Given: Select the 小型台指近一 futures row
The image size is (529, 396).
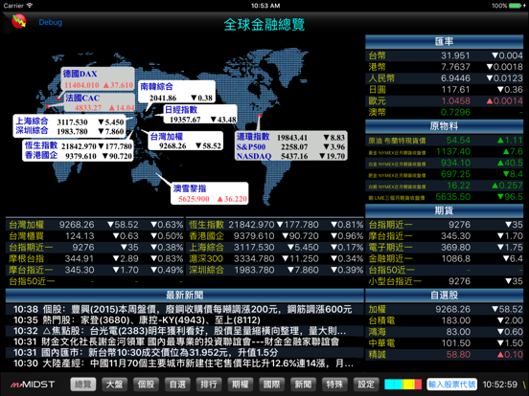Looking at the screenshot, I should click(444, 281).
